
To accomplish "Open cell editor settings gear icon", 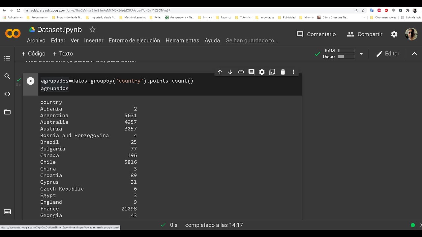I will tap(262, 72).
